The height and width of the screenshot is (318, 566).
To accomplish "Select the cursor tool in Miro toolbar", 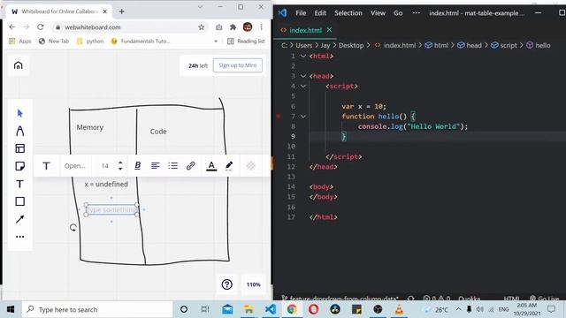I will pos(19,113).
